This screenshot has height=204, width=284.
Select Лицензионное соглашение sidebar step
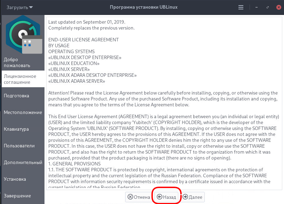point(23,79)
